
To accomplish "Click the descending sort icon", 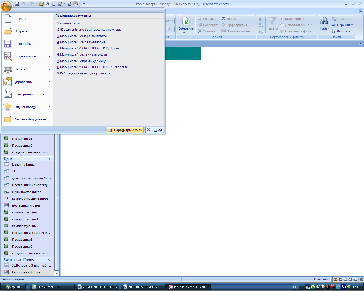I will pos(261,25).
